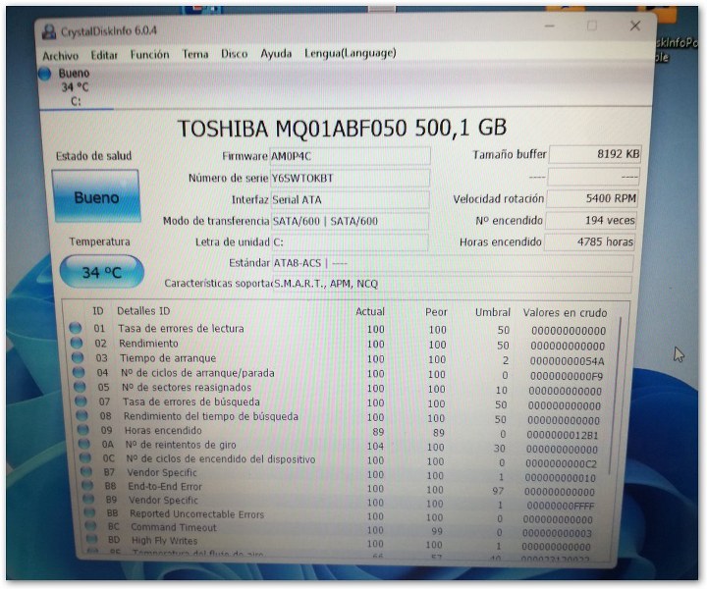This screenshot has height=589, width=707.
Task: Open the Tema menu
Action: (x=195, y=54)
